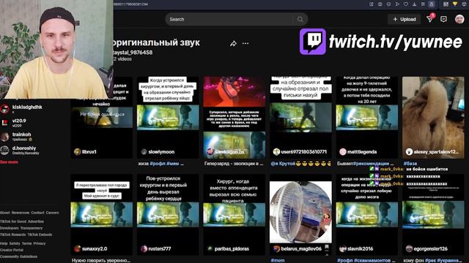This screenshot has height=263, width=469.
Task: Open the Creator Portal footer link
Action: point(12,250)
